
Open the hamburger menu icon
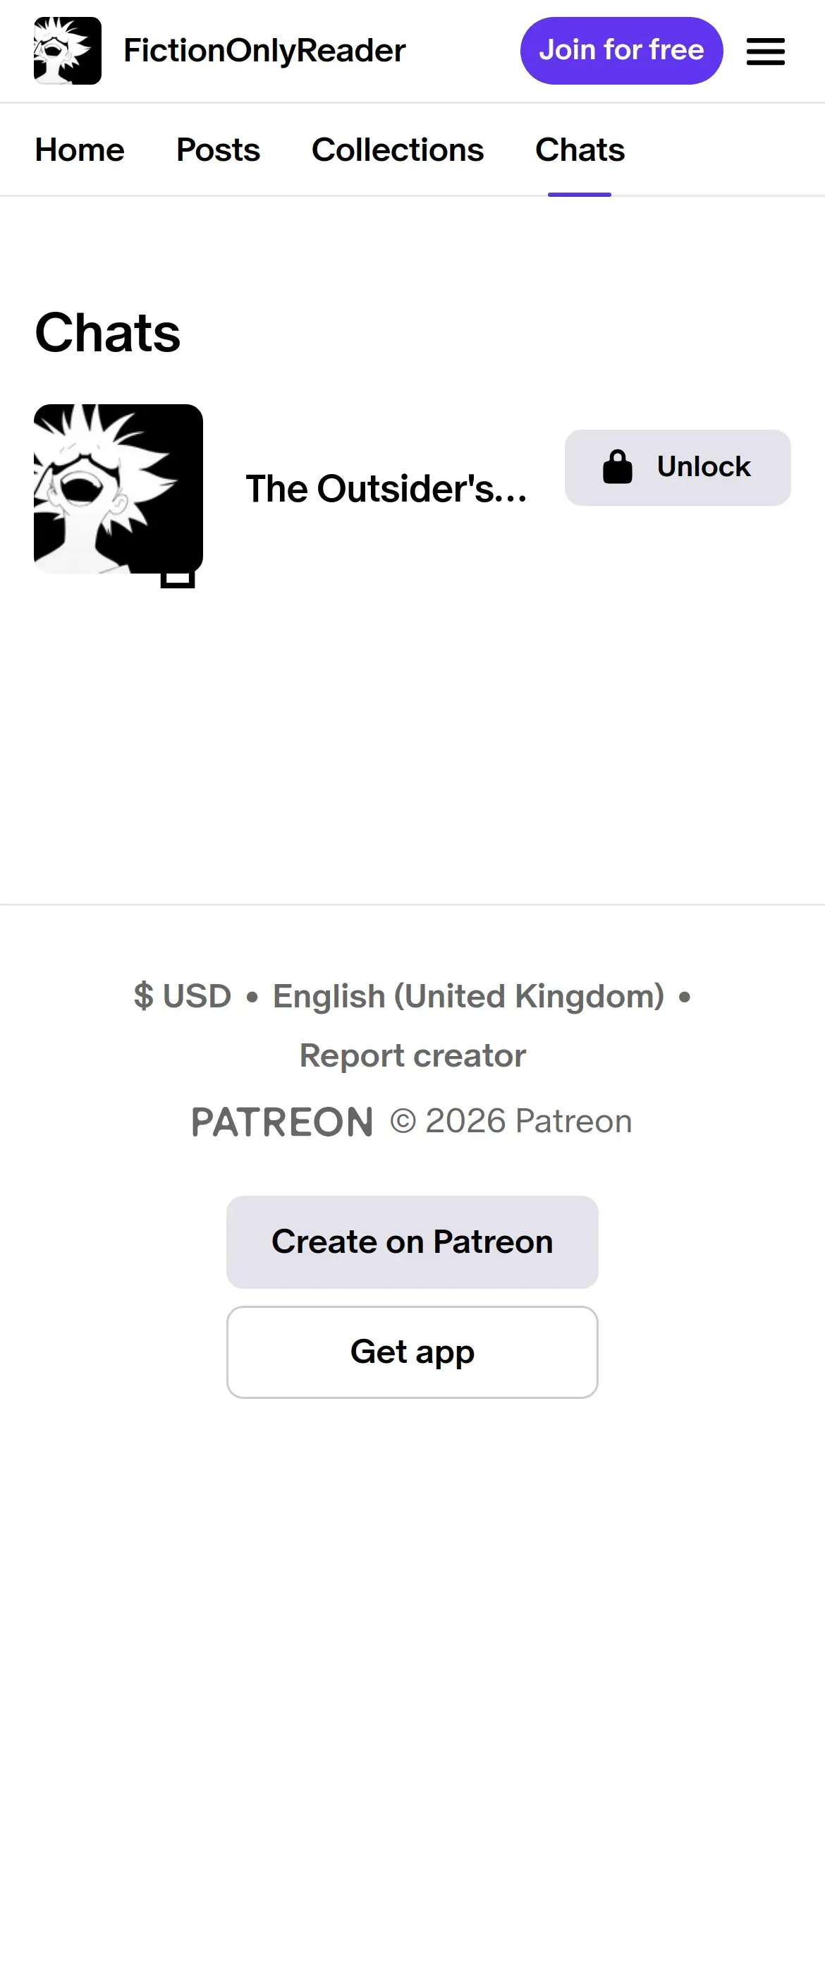click(765, 51)
